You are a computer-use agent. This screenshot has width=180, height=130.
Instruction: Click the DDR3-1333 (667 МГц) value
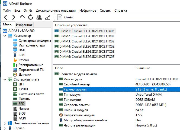151,105
